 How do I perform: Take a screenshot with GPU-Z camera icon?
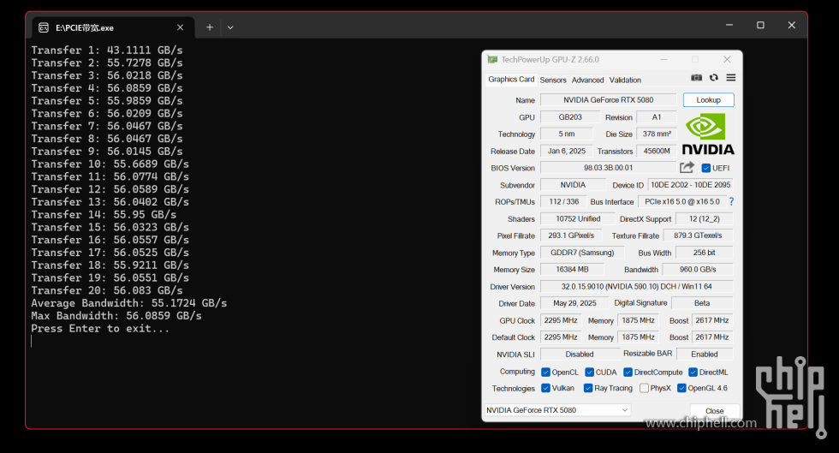[x=696, y=78]
